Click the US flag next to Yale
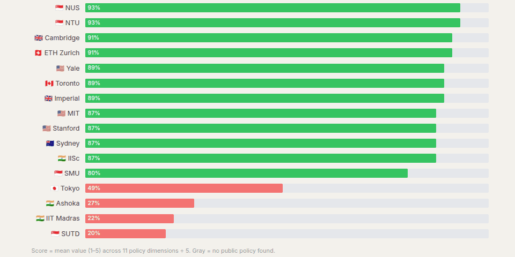Image resolution: width=515 pixels, height=257 pixels. click(60, 69)
